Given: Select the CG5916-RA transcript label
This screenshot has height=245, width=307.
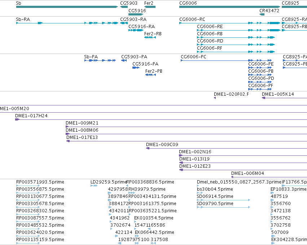Looking at the screenshot, I should pyautogui.click(x=141, y=27).
